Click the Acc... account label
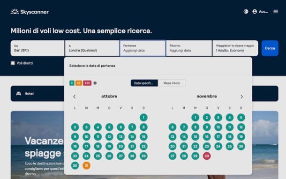 tap(263, 12)
